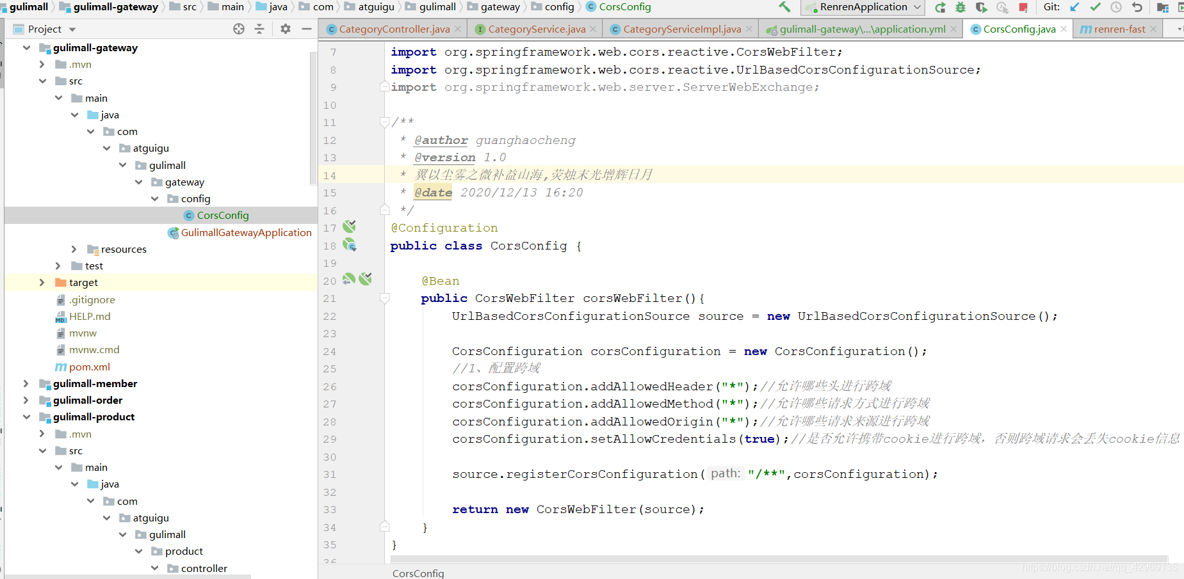
Task: Click the first gutter icon on line 20
Action: pos(348,279)
